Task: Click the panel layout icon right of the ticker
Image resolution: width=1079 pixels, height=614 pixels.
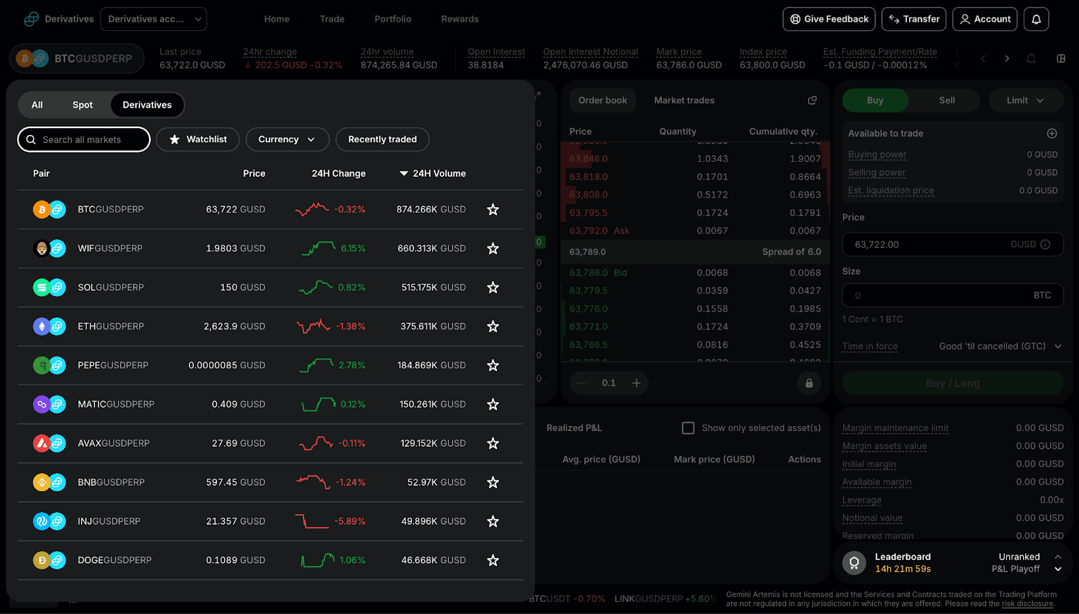Action: click(1061, 59)
